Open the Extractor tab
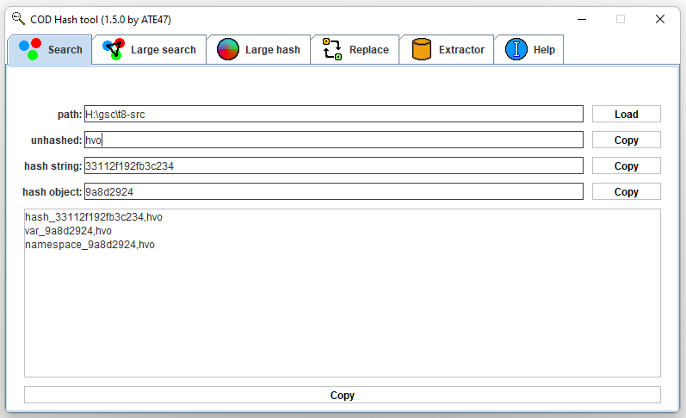The height and width of the screenshot is (418, 686). coord(447,49)
